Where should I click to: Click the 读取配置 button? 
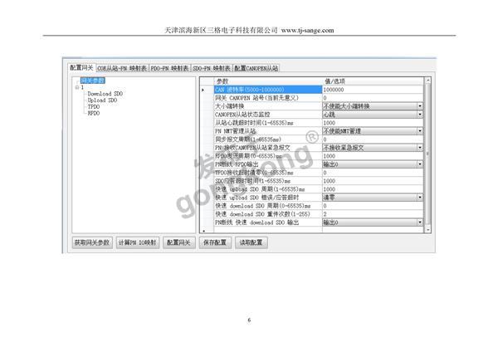251,242
